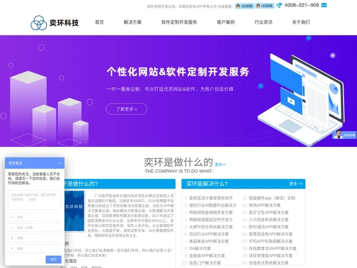Viewport: 357px width, 268px height.
Task: Focus the 姓名 input field
Action: [x=35, y=217]
